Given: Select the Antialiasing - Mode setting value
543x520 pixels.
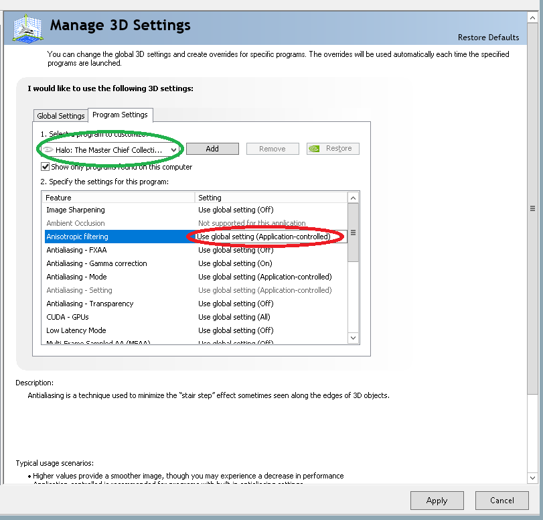Looking at the screenshot, I should [x=264, y=277].
